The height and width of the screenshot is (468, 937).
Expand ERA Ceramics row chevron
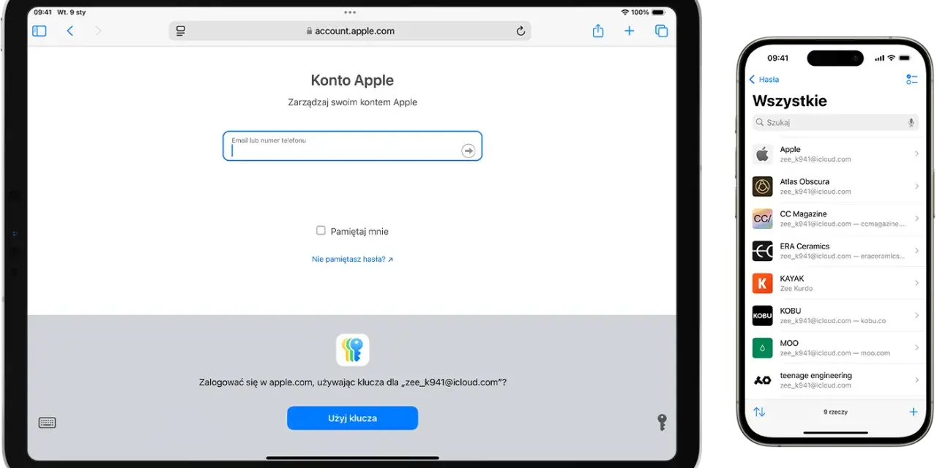[x=917, y=251]
